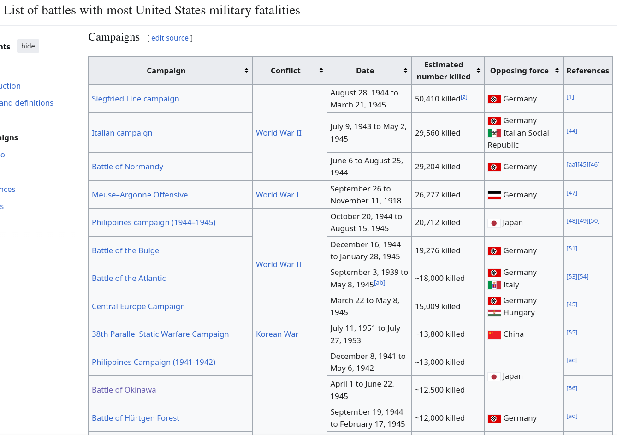Open the Korean War conflict link

click(277, 334)
